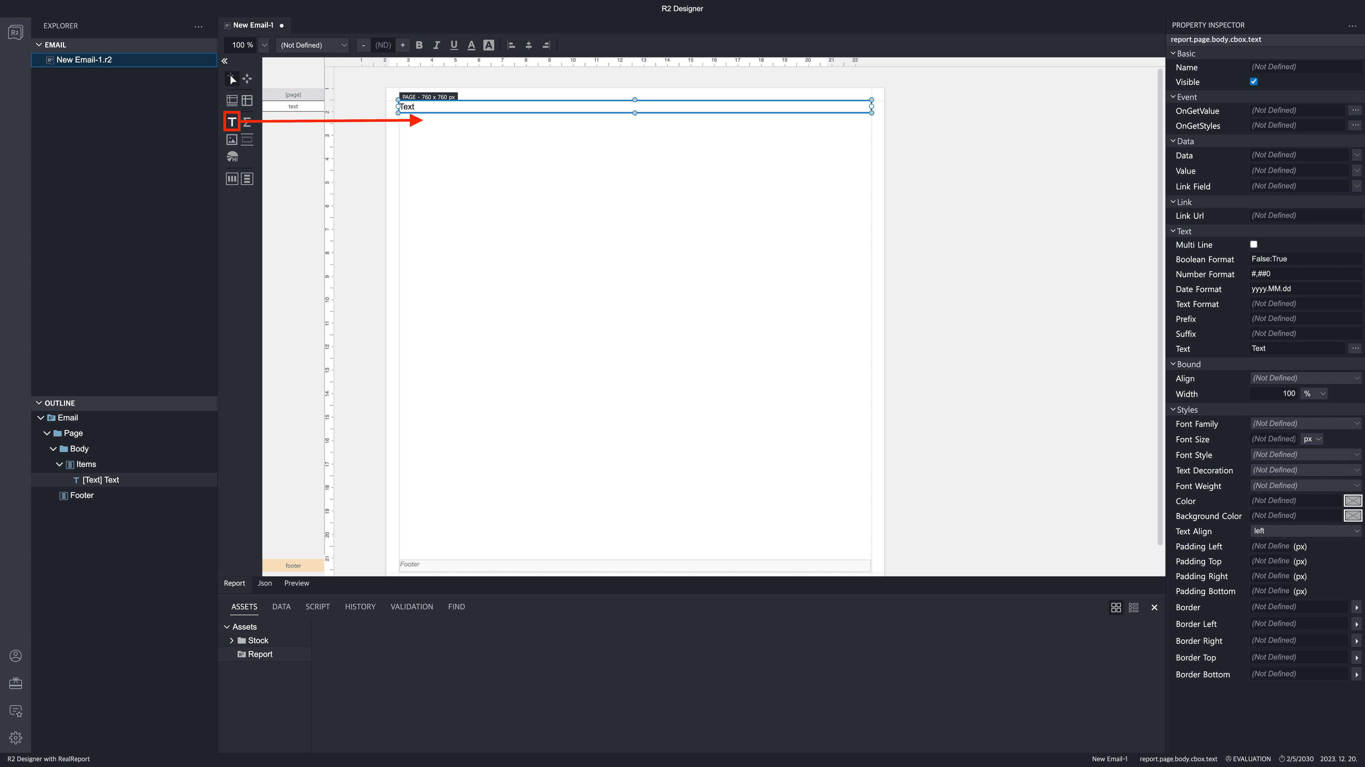Open settings gear in sidebar
1365x767 pixels.
coord(15,738)
